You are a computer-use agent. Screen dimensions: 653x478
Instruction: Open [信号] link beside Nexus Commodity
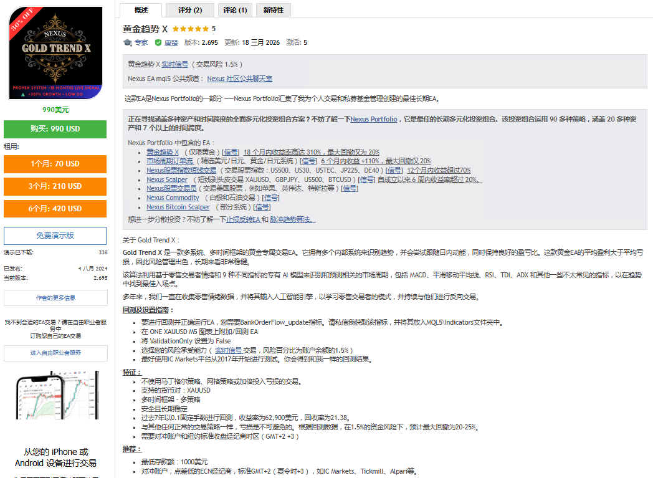point(270,198)
